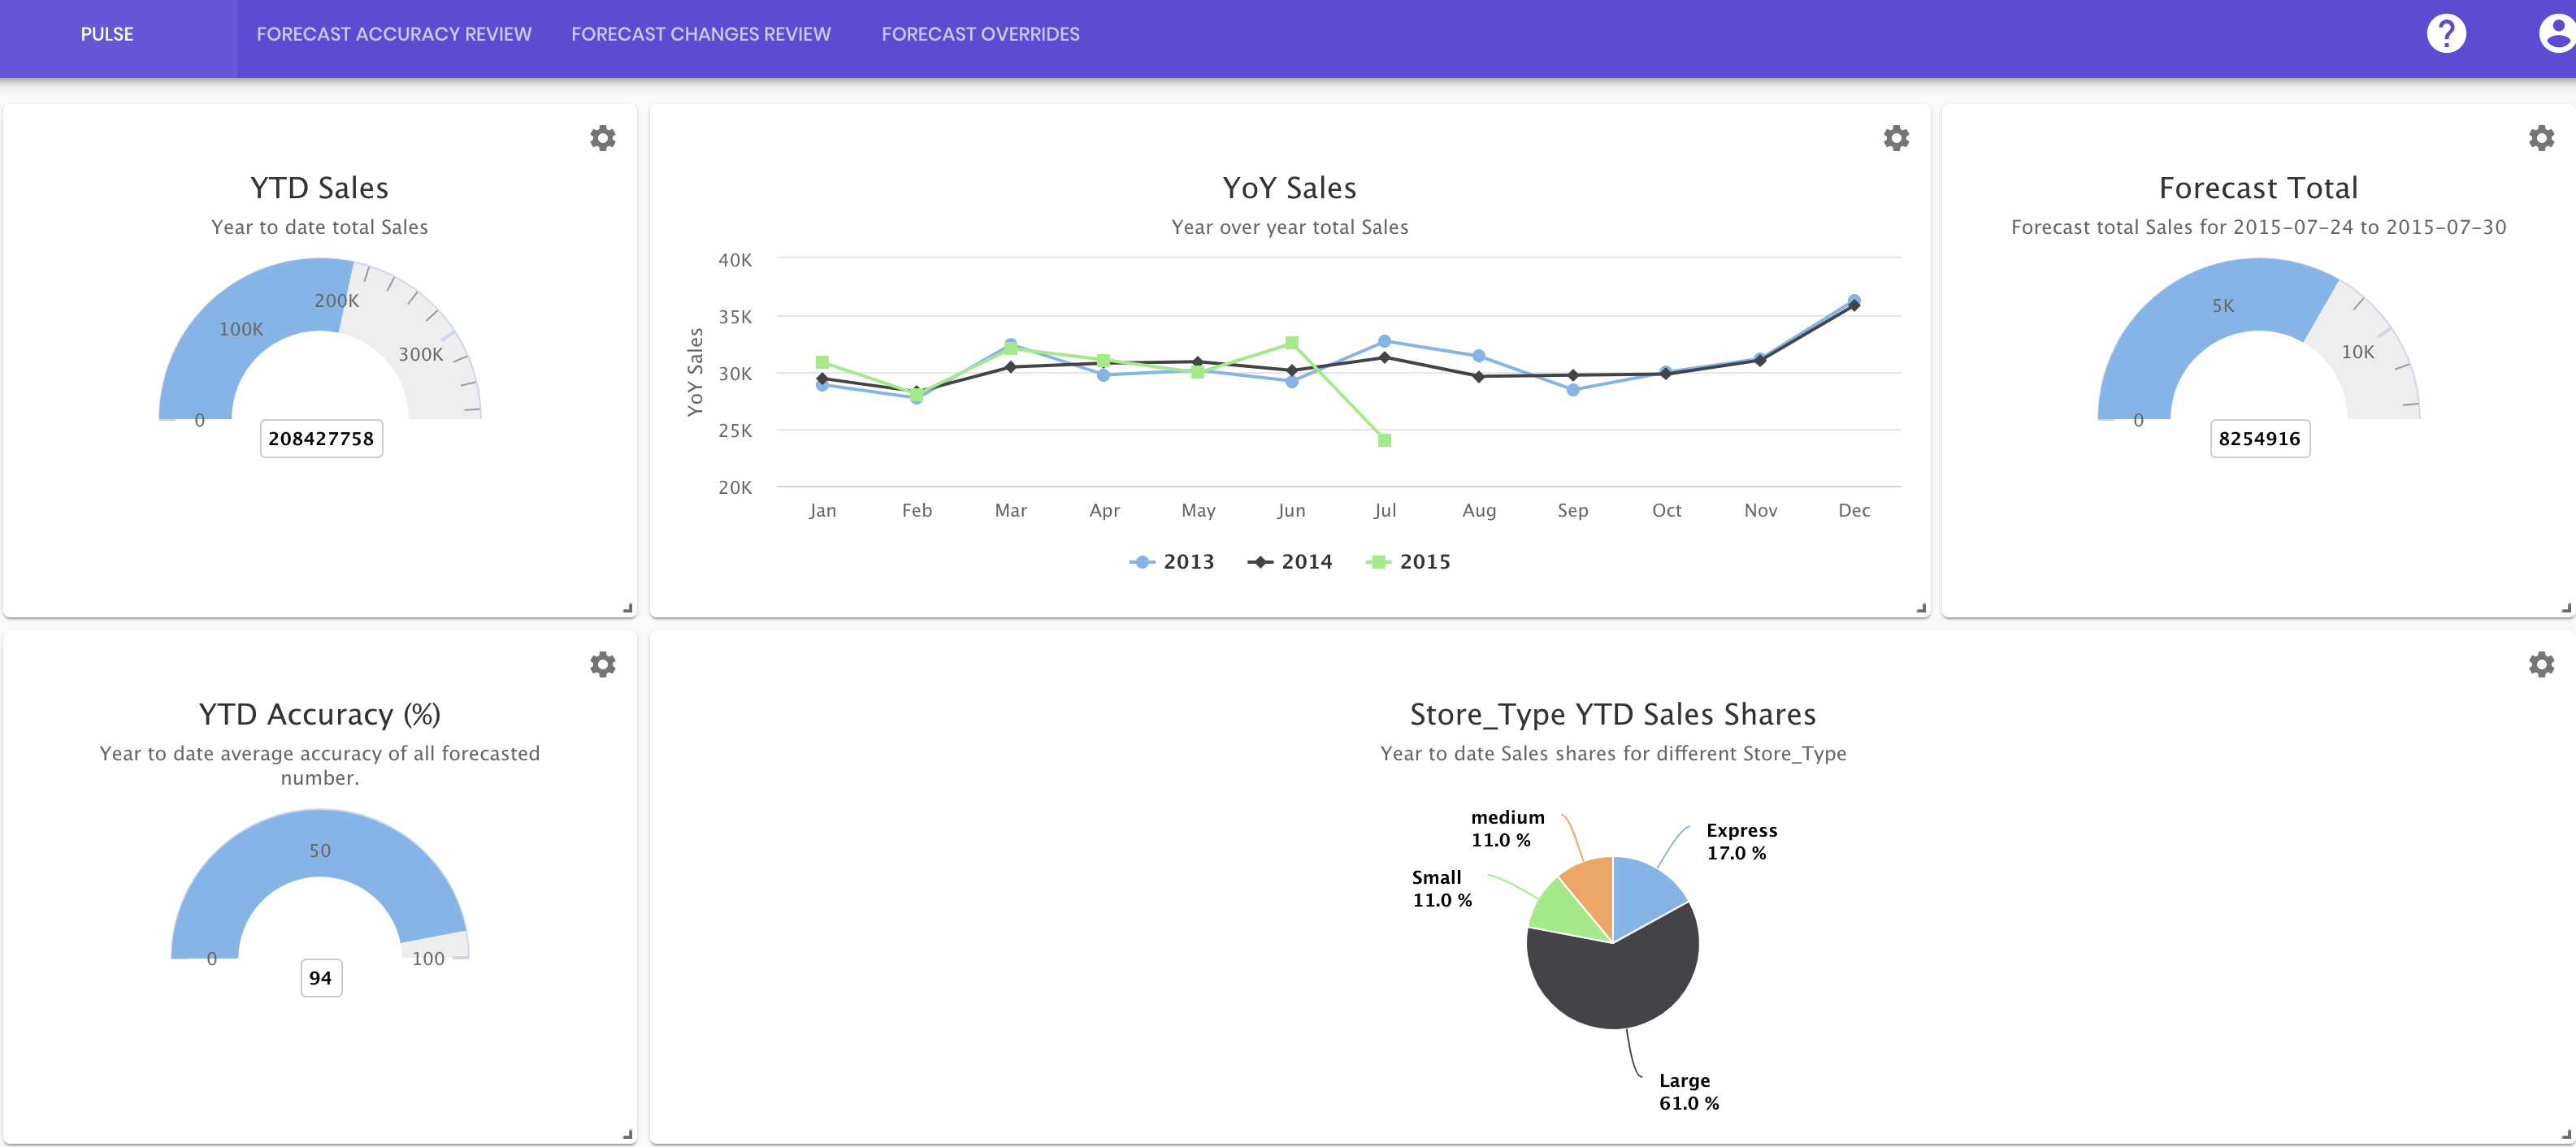Click the medium 11.0 % label
This screenshot has width=2576, height=1147.
click(x=1507, y=829)
